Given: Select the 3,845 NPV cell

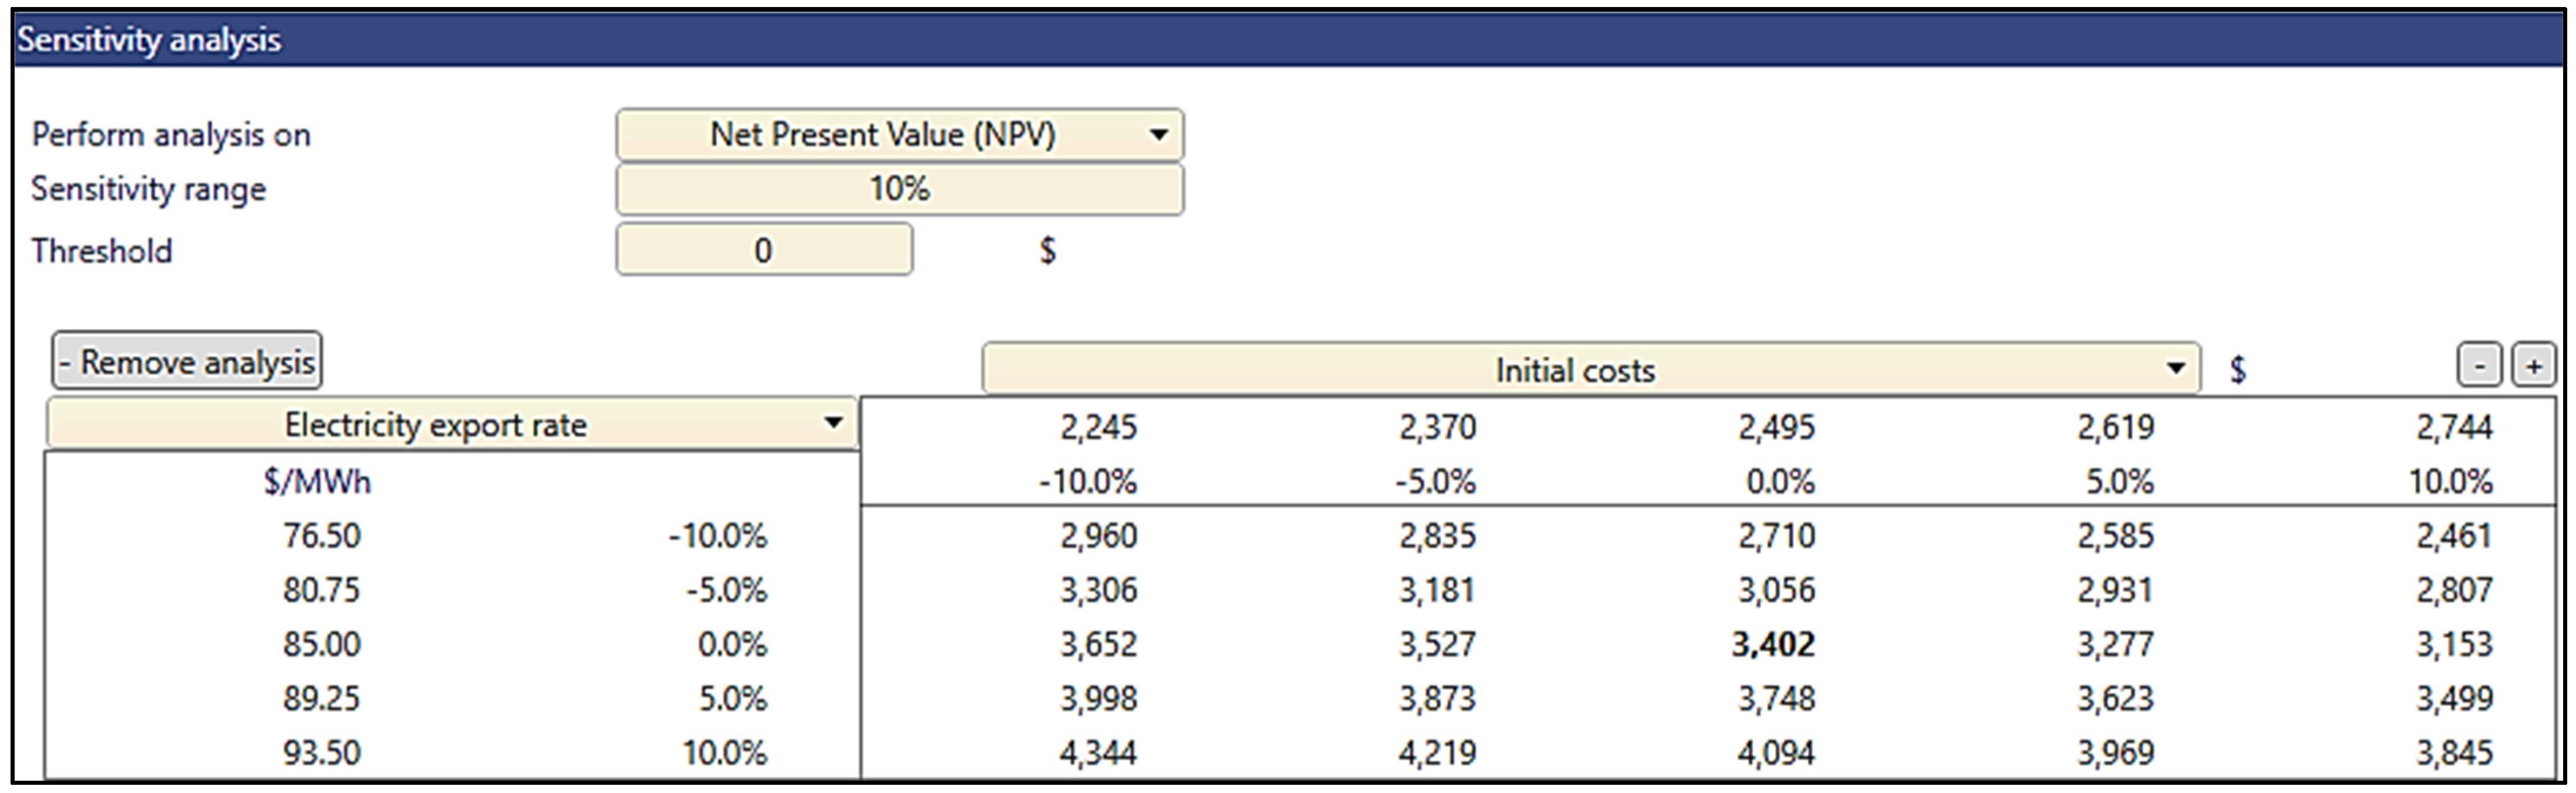Looking at the screenshot, I should [x=2454, y=752].
